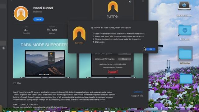Click the tunnel logo inside the activation dialog
Image resolution: width=199 pixels, height=112 pixels.
(79, 35)
